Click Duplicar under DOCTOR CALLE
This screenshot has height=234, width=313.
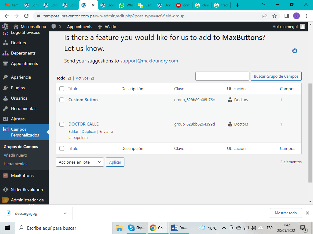(89, 132)
